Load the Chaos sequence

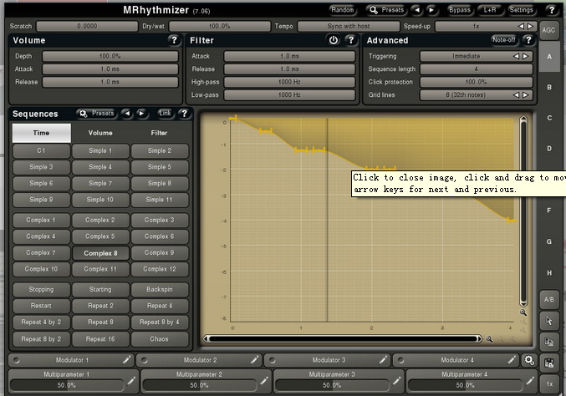[x=160, y=339]
